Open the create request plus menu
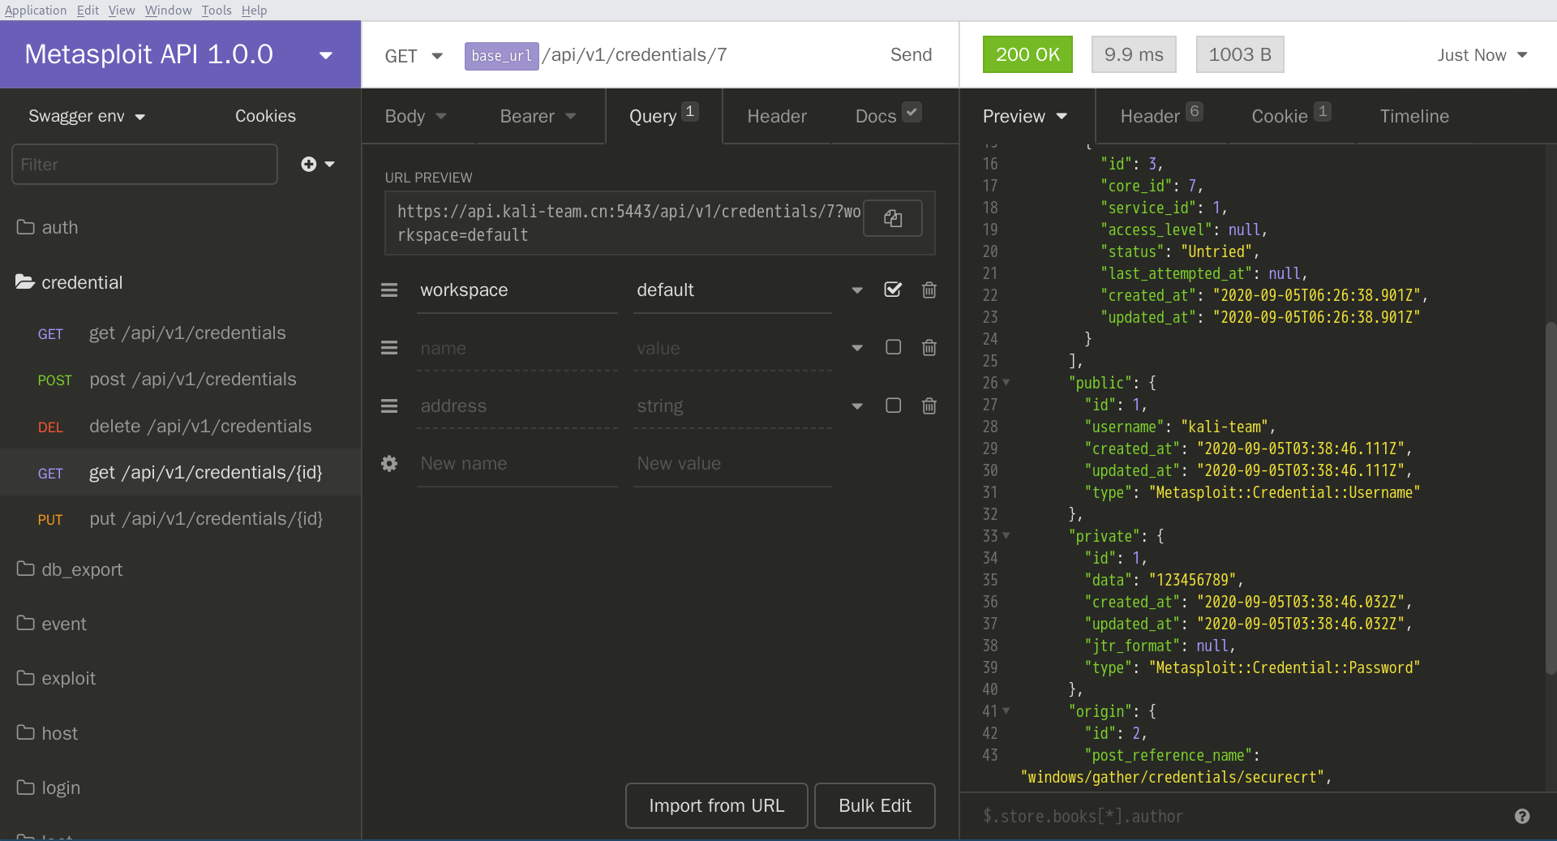1557x841 pixels. [317, 164]
